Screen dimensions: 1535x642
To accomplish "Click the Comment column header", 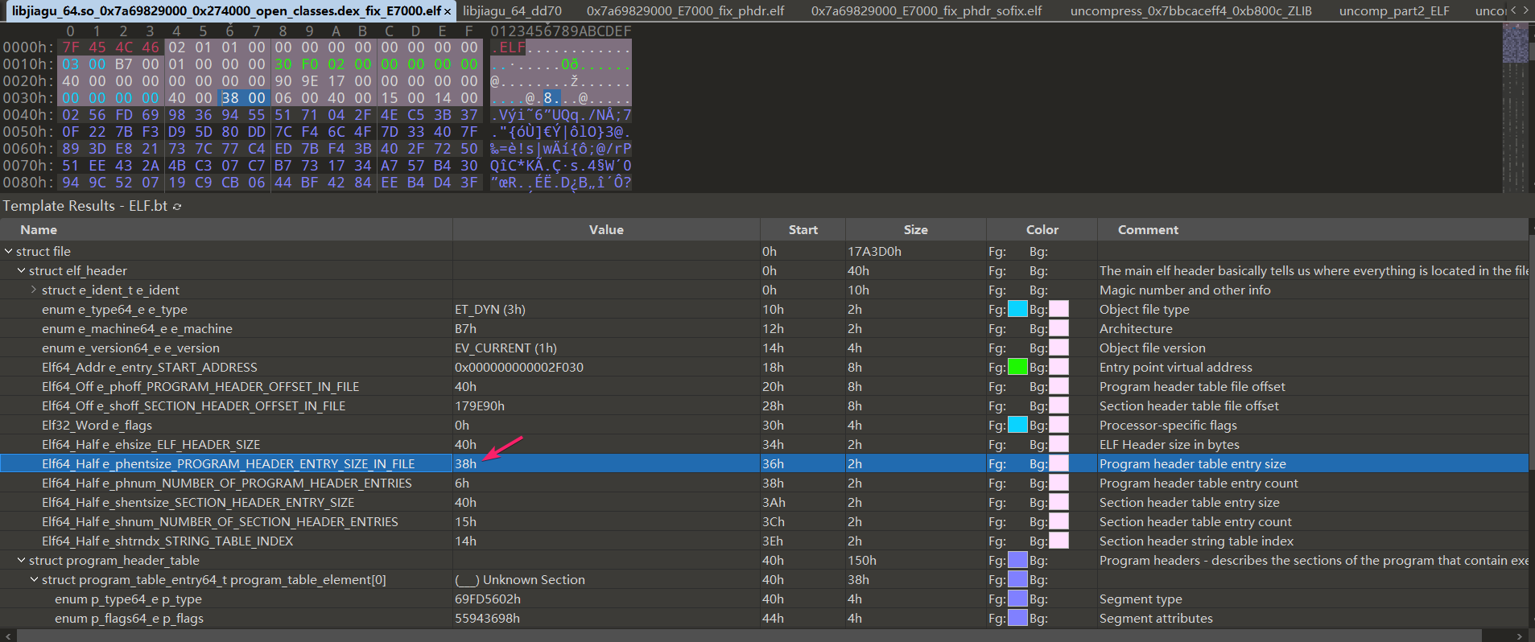I will point(1148,230).
